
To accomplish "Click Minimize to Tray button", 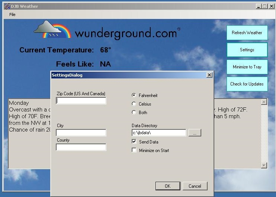I will [247, 67].
